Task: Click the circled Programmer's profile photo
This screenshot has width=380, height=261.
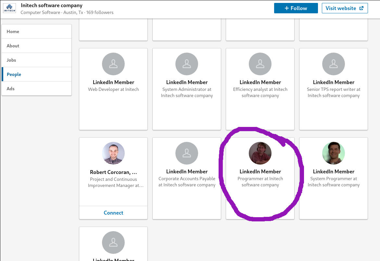Action: pos(260,153)
